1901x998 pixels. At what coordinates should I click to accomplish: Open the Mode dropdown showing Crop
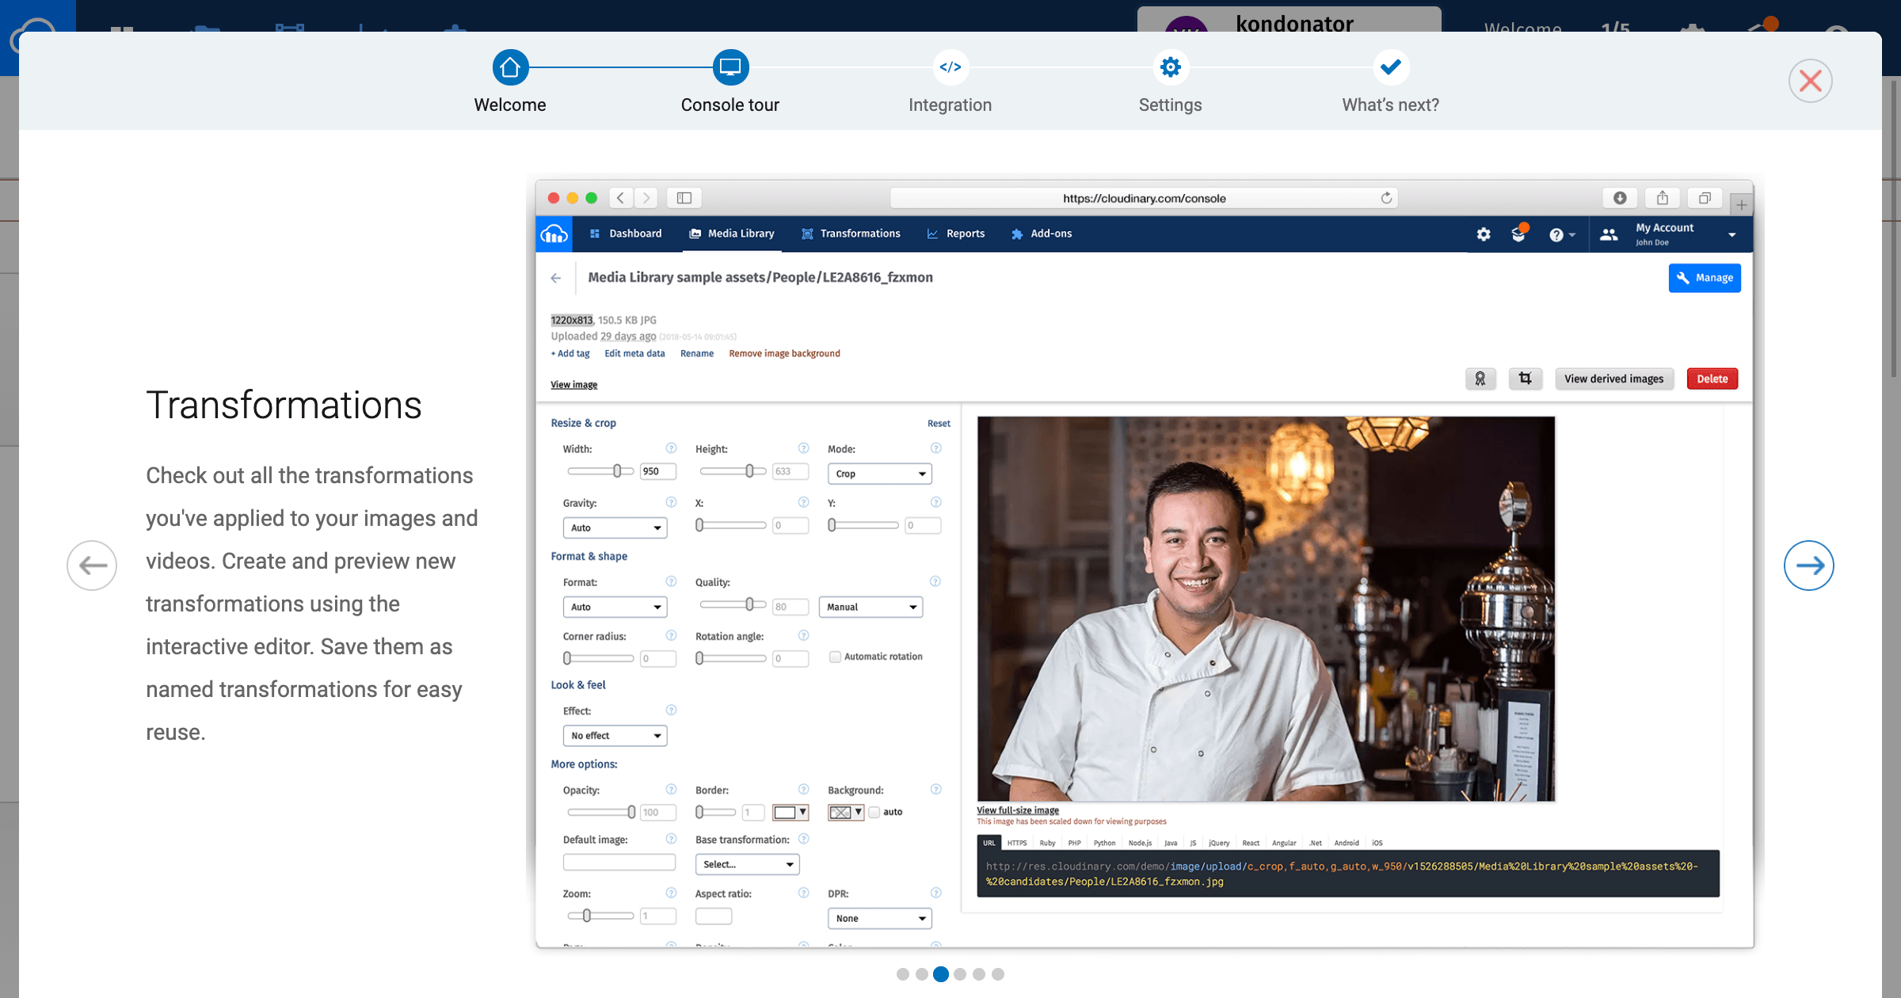879,474
